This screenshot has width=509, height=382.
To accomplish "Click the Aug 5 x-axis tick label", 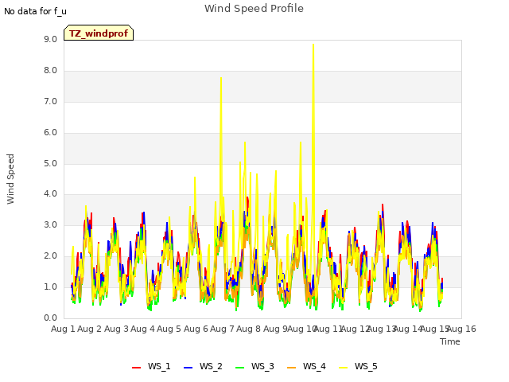I will (169, 329).
